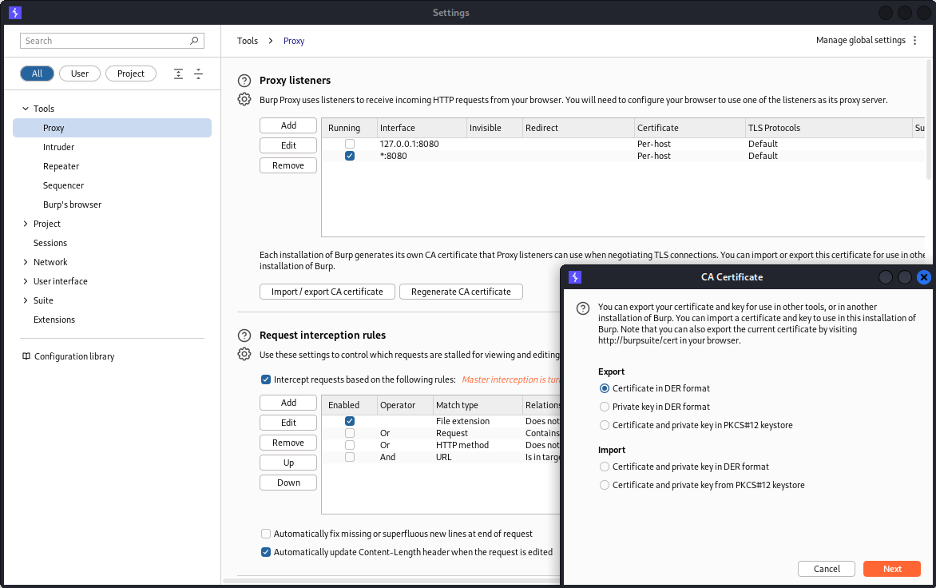Add a new proxy listener
Image resolution: width=936 pixels, height=588 pixels.
pyautogui.click(x=288, y=125)
